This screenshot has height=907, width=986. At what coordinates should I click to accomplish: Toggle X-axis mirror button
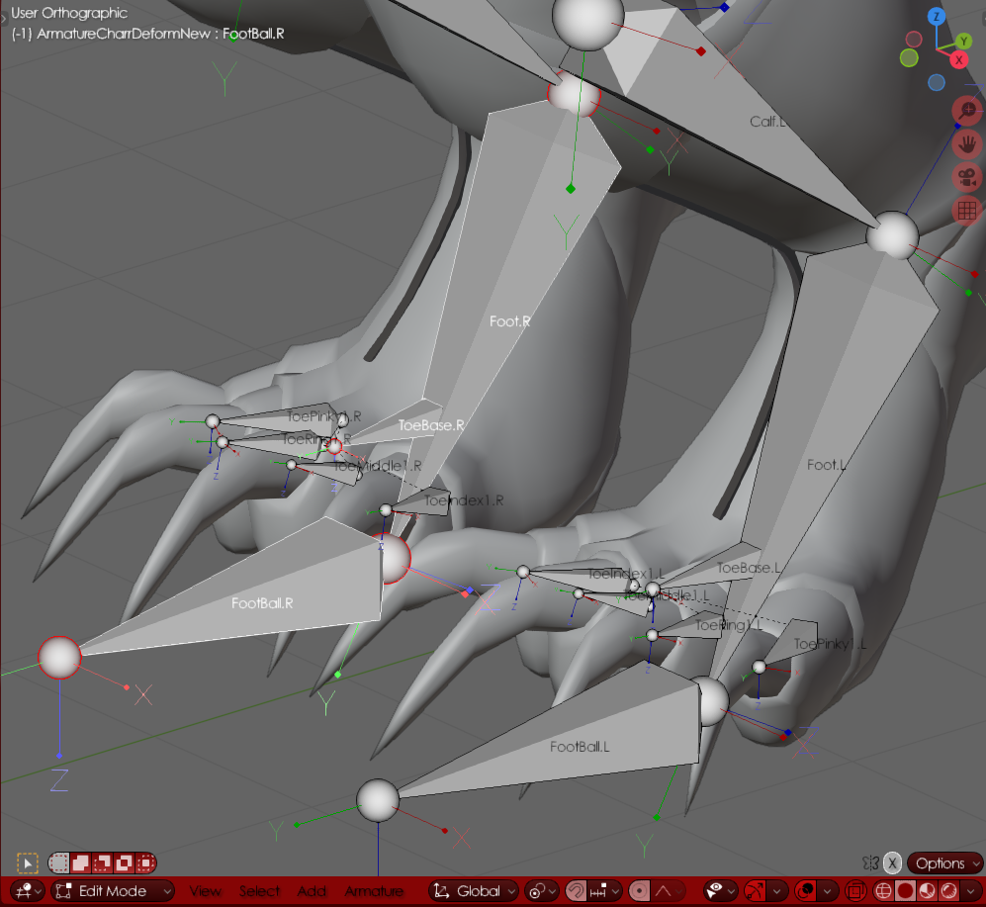(x=892, y=862)
